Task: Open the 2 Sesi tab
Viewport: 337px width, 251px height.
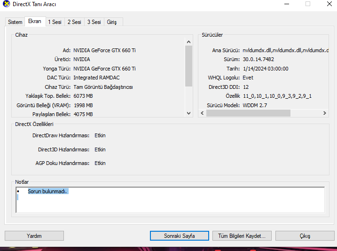Action: 74,22
